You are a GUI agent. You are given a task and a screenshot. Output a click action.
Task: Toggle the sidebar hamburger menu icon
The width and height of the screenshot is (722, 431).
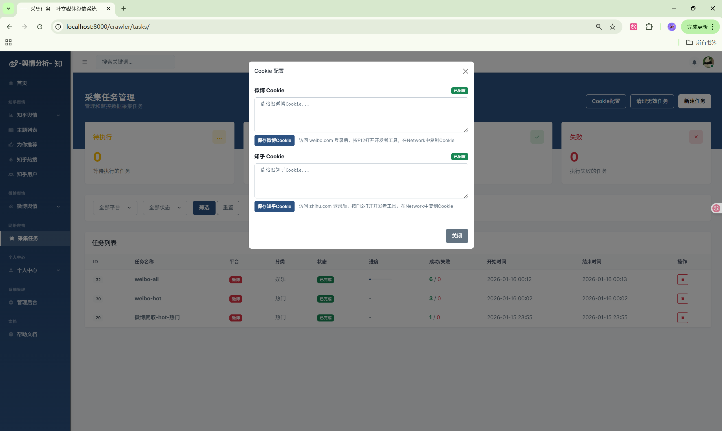coord(84,62)
